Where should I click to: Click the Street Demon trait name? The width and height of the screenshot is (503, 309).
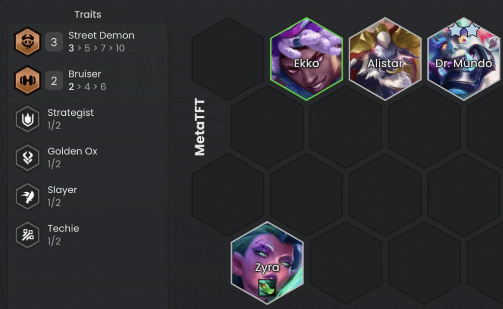coord(101,35)
